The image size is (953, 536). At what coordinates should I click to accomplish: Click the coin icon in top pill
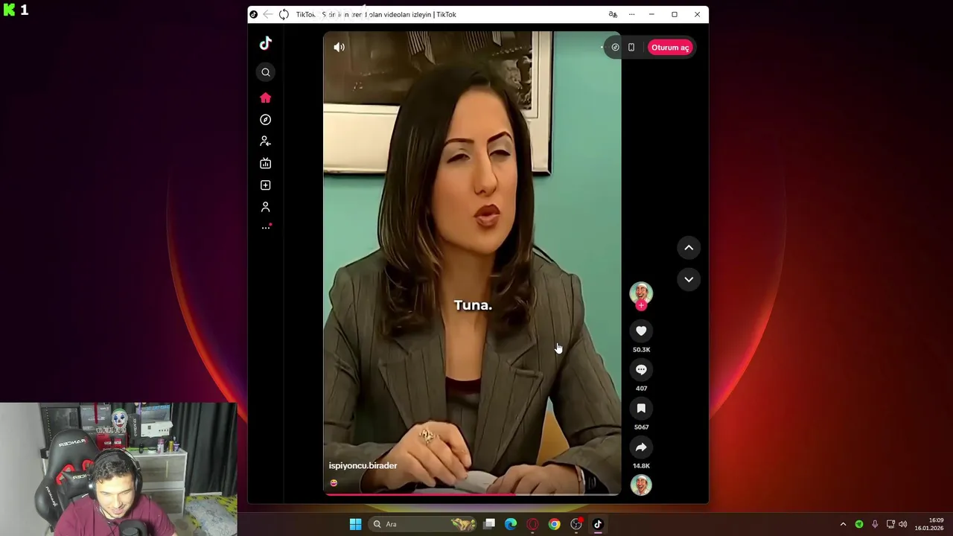coord(615,47)
